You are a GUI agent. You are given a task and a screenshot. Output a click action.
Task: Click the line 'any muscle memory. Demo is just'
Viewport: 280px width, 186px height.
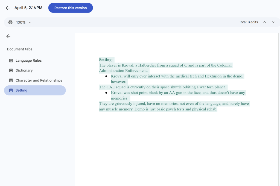[x=158, y=109]
